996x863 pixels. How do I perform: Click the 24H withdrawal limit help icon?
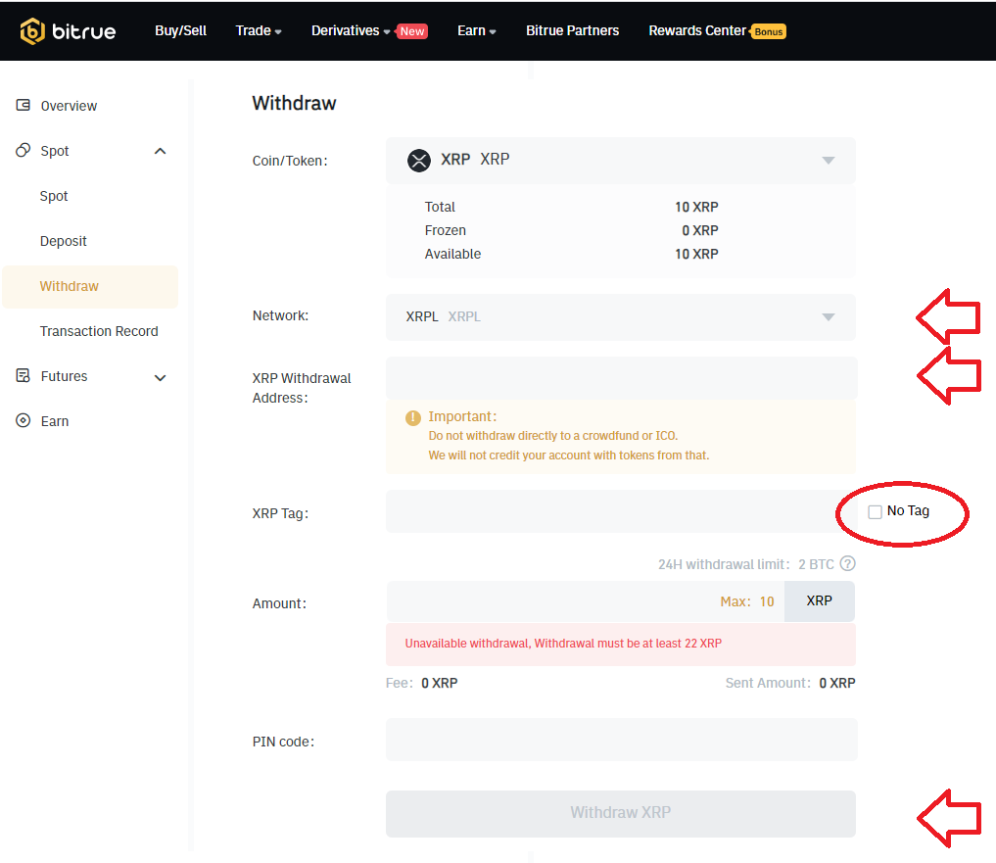pos(848,563)
